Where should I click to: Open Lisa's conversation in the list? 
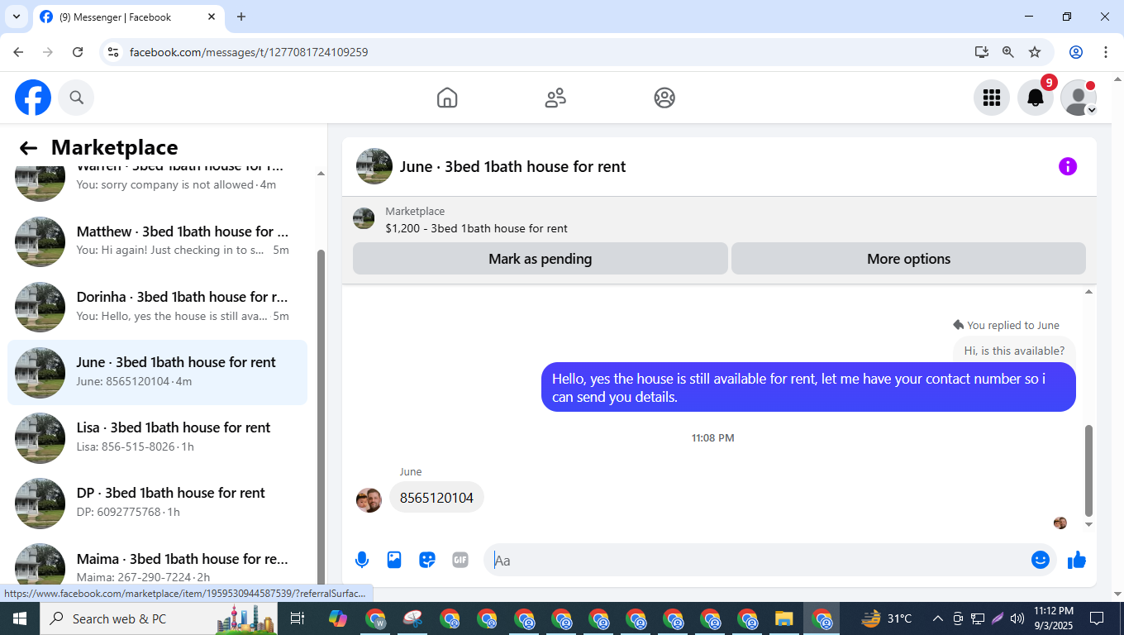(x=157, y=437)
